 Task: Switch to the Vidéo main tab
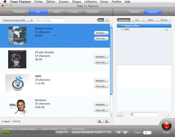point(56,12)
